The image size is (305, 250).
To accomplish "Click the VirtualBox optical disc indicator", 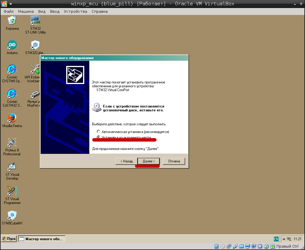I will (223, 246).
